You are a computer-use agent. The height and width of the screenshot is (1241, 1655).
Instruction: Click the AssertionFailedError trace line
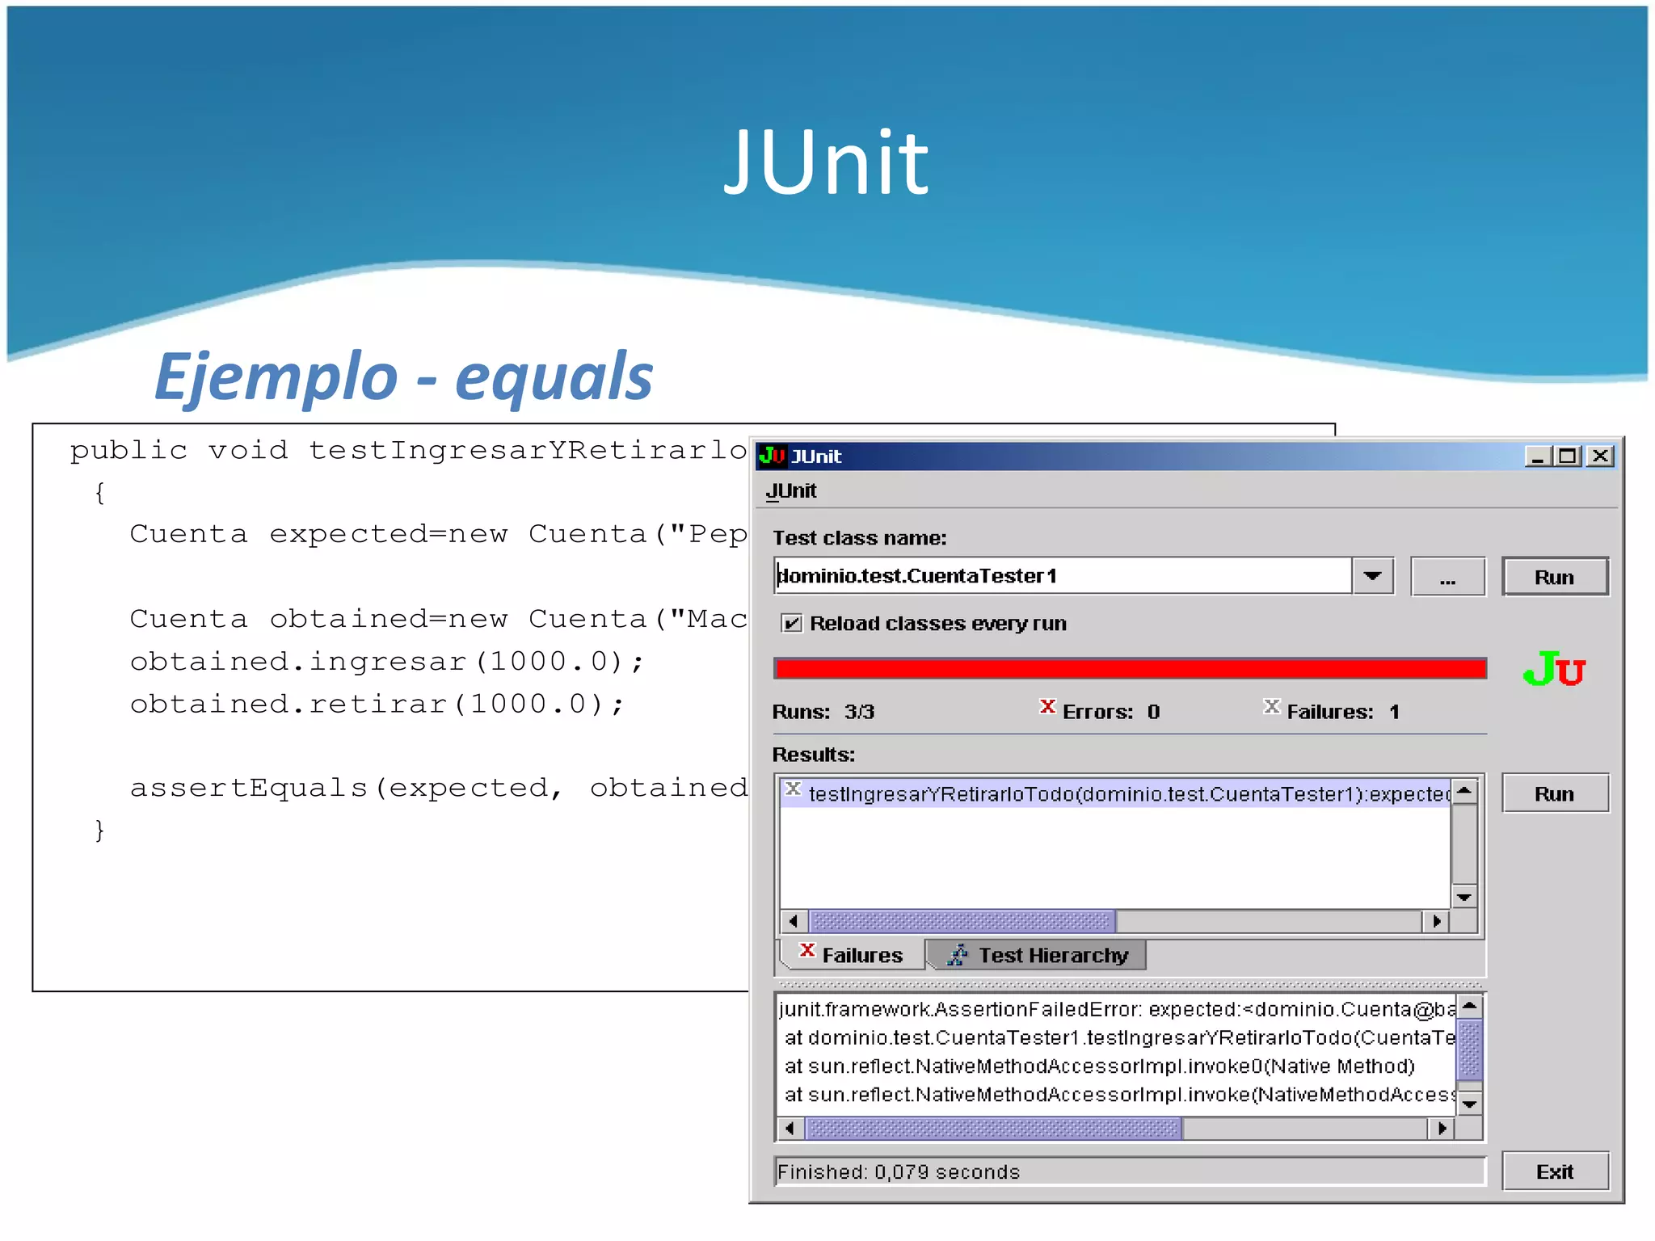pyautogui.click(x=1117, y=1009)
